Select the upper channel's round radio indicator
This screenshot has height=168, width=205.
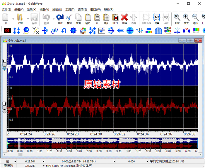click(x=5, y=69)
